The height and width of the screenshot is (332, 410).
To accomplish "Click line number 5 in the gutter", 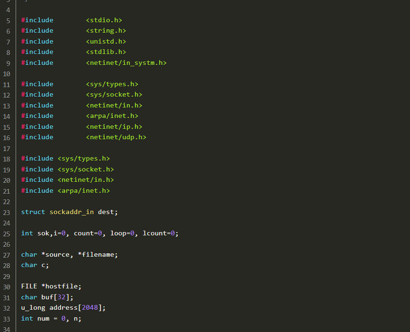I will point(8,20).
